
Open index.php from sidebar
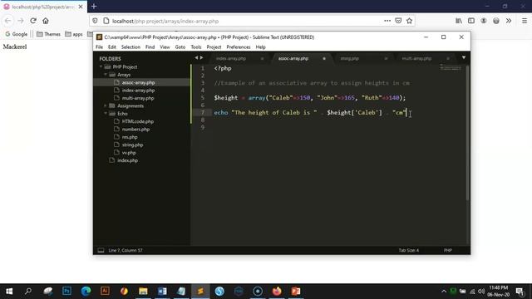(x=127, y=160)
